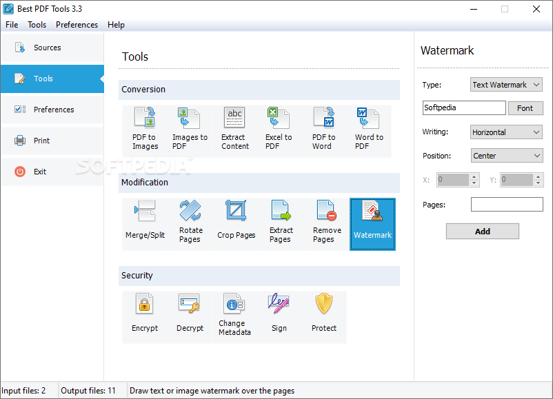
Task: Select the Tools sidebar section
Action: (52, 79)
